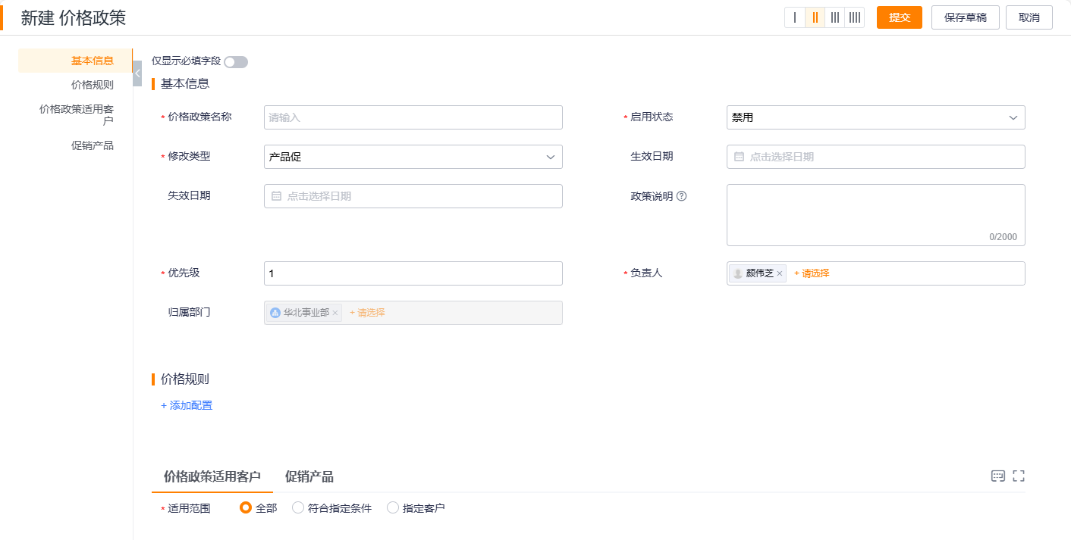This screenshot has width=1071, height=540.
Task: Switch to three-column layout icon
Action: pos(834,17)
